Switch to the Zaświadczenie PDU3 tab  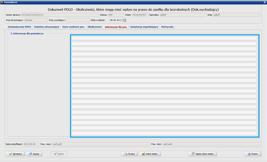tap(19, 27)
